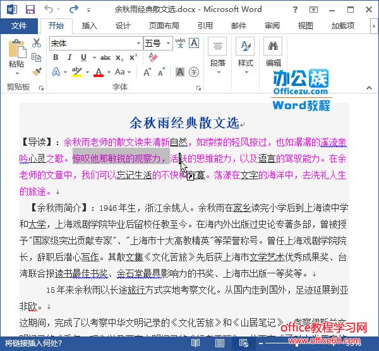The width and height of the screenshot is (379, 351).
Task: Open the 文件 File menu
Action: click(x=19, y=26)
